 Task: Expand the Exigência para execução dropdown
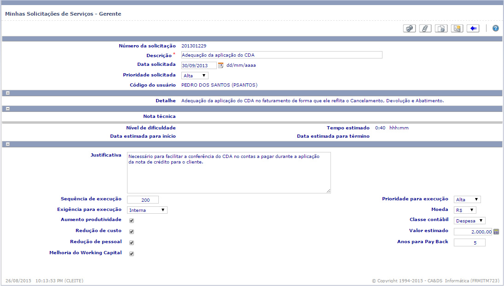tap(147, 210)
